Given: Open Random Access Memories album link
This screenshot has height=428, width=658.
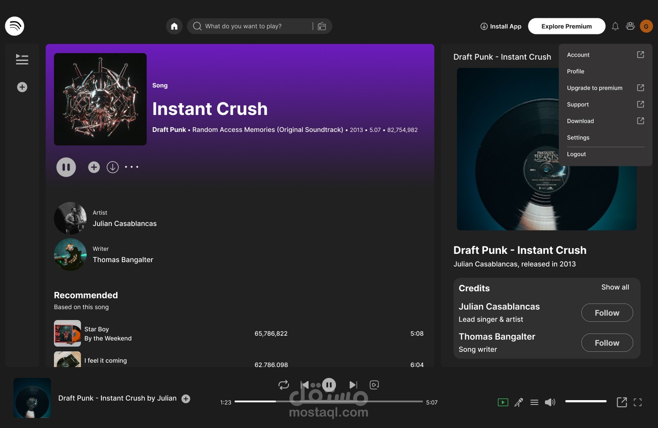Looking at the screenshot, I should [268, 130].
